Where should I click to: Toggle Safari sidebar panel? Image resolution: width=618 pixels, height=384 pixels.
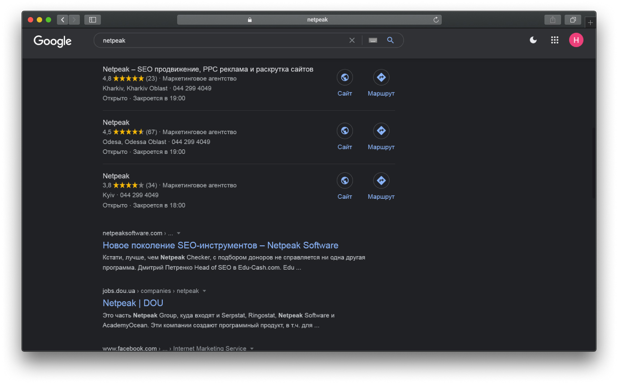click(x=92, y=19)
